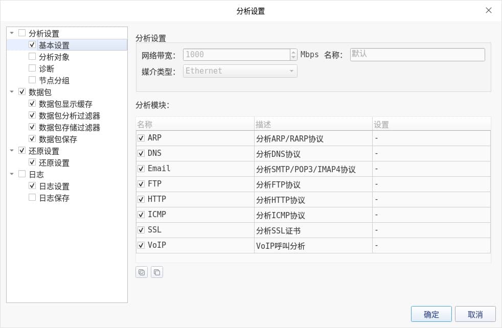Increase network bandwidth with the up arrow
The height and width of the screenshot is (328, 502).
pyautogui.click(x=293, y=52)
